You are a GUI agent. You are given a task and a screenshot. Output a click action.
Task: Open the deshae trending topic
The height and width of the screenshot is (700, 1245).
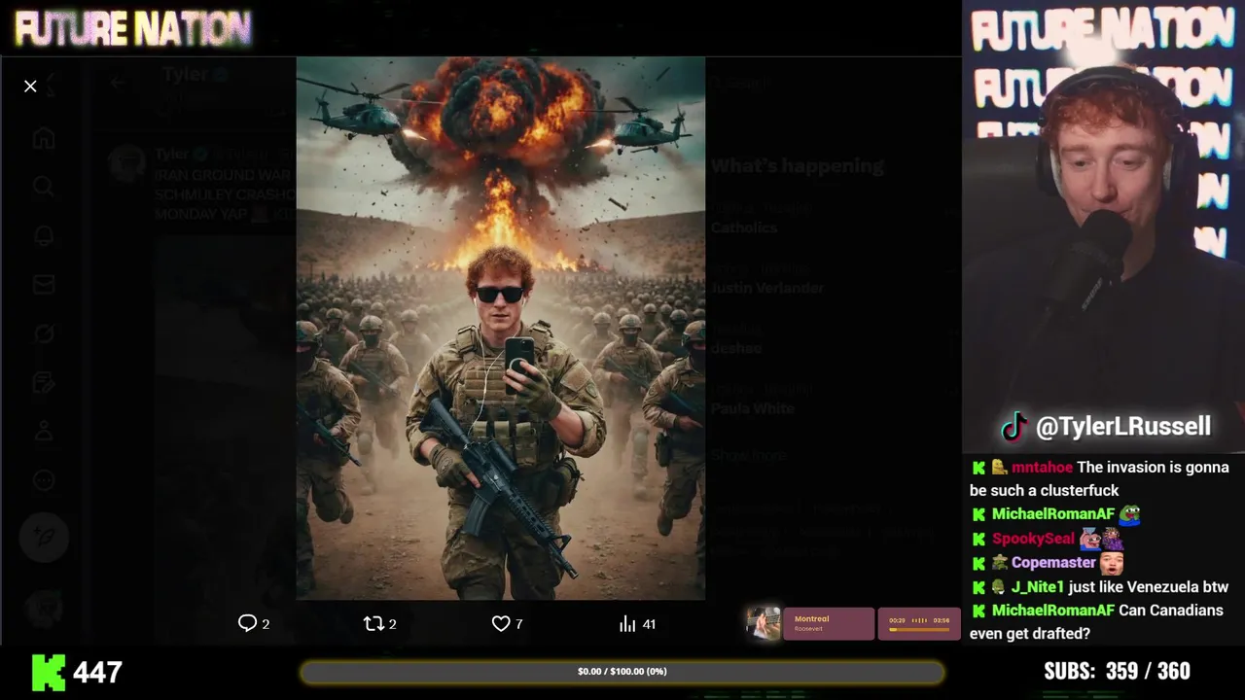coord(736,348)
